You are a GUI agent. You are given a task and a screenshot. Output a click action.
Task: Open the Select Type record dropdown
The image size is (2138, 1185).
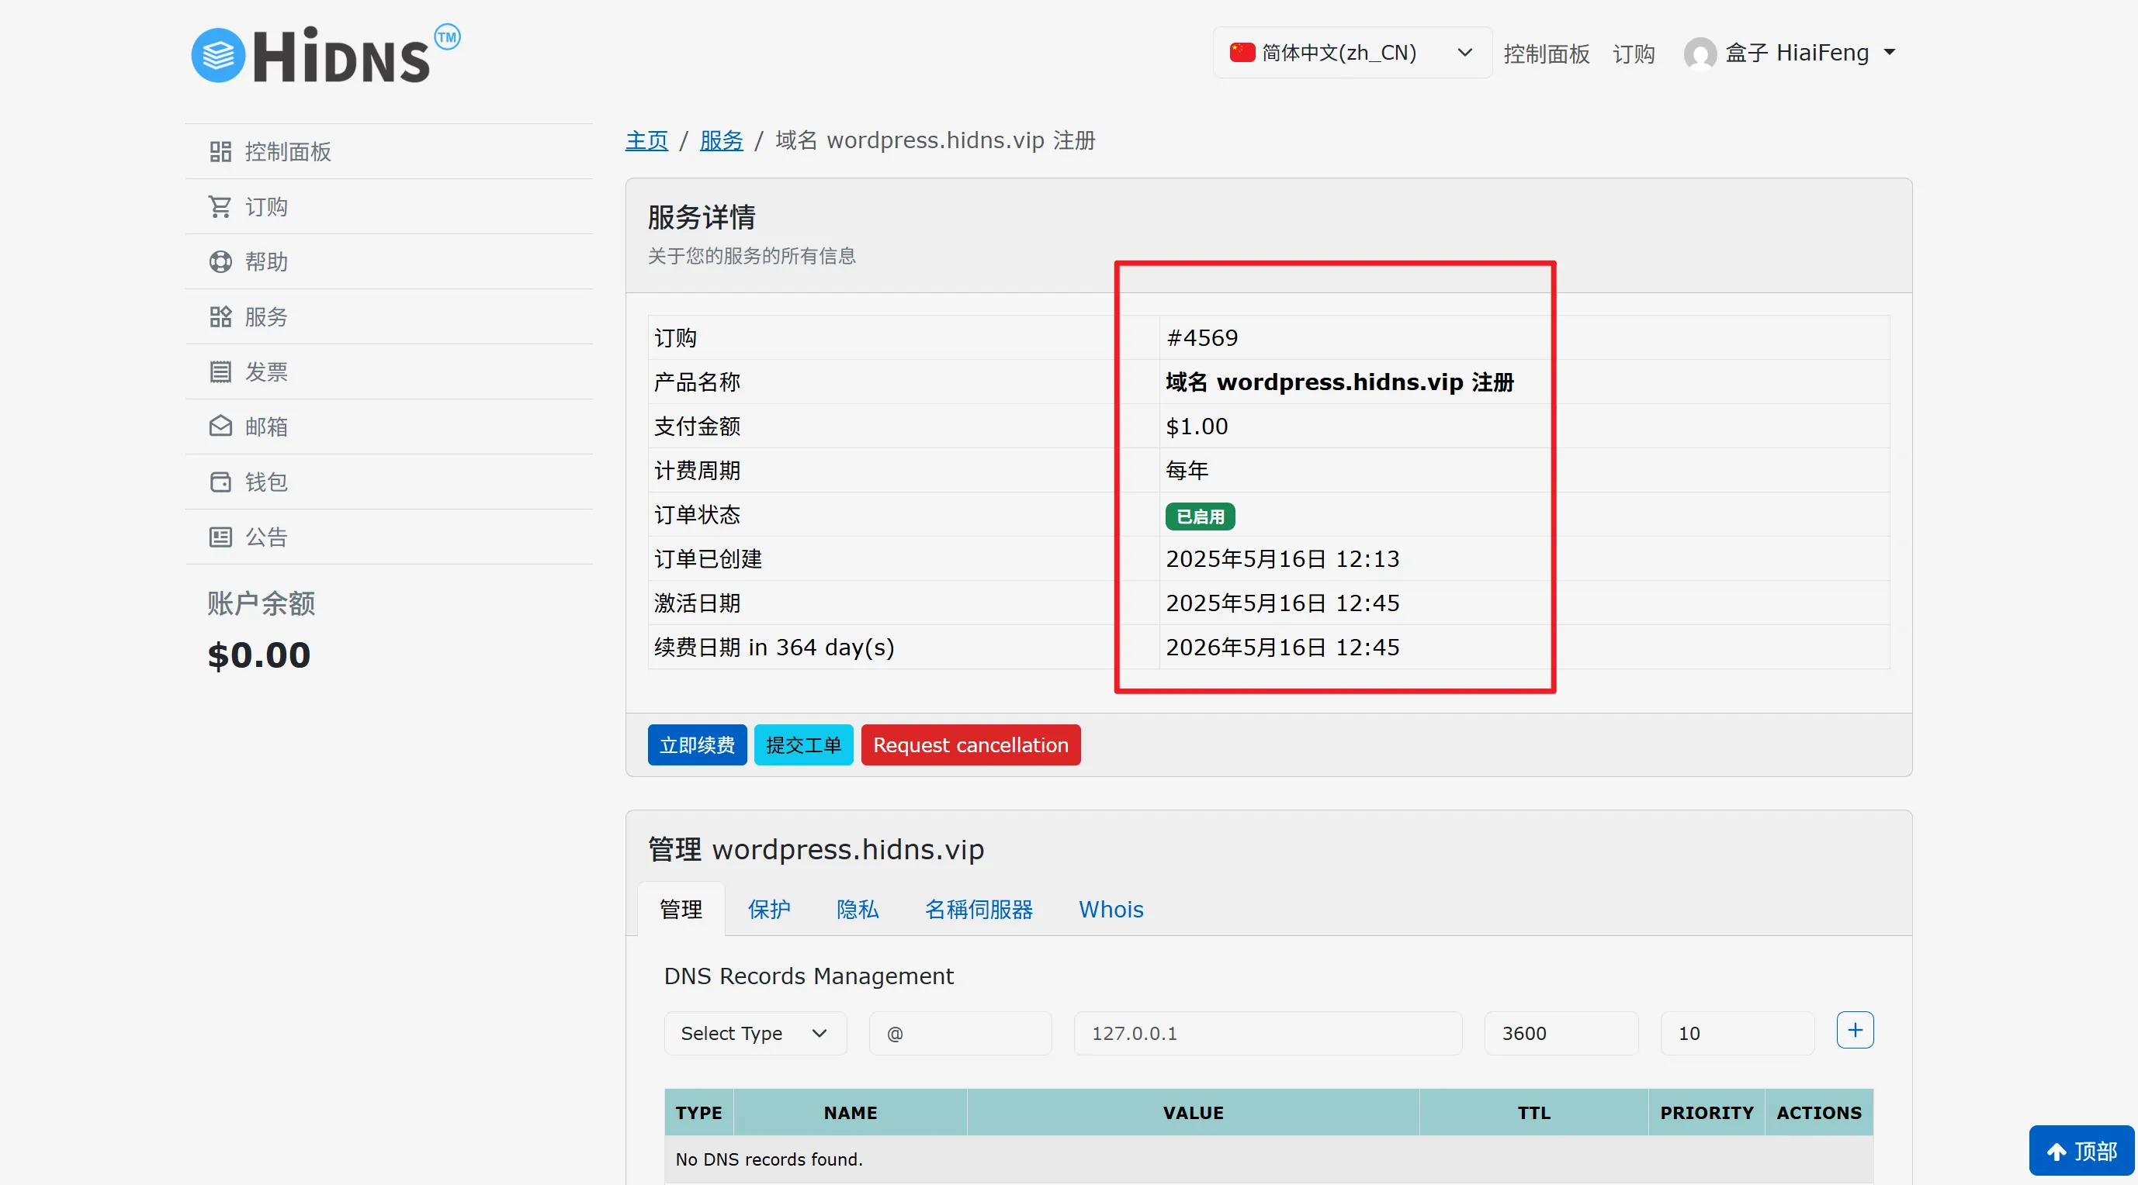(755, 1033)
